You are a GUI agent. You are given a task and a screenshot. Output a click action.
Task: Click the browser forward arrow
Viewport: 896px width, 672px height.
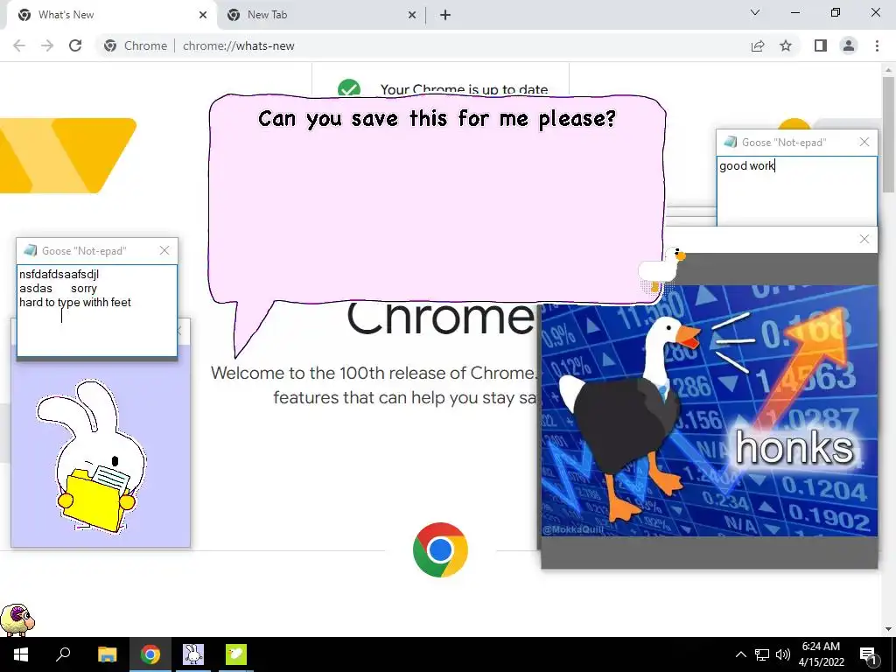47,45
